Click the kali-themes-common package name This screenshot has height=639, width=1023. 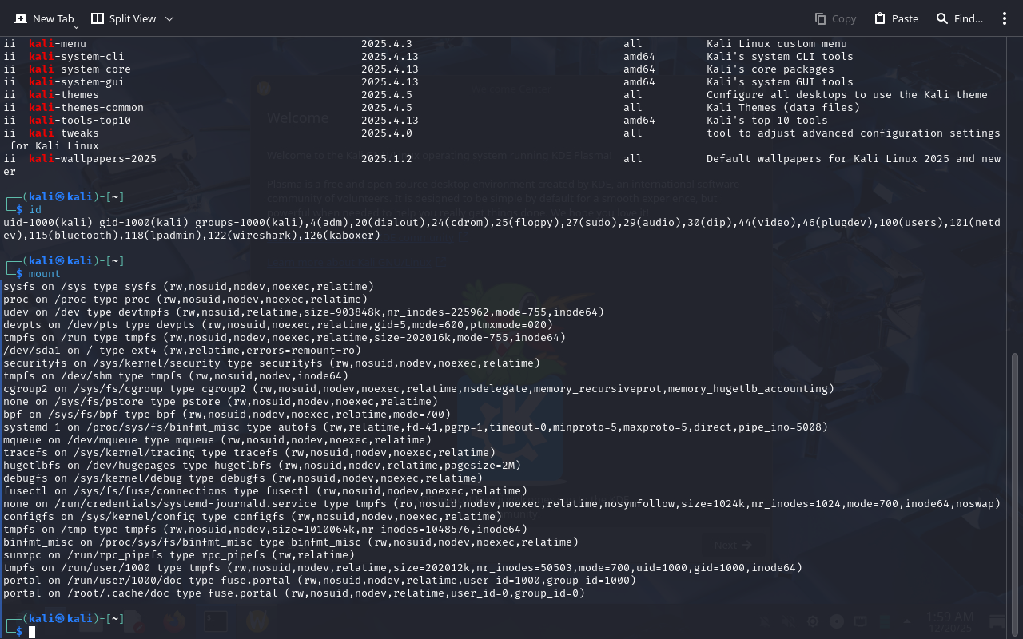86,108
